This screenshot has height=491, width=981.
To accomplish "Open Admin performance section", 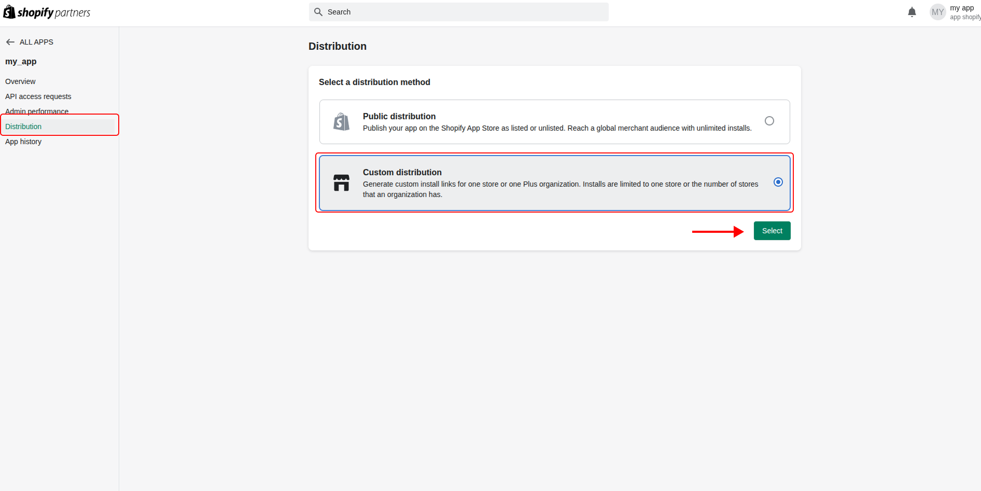I will coord(37,111).
